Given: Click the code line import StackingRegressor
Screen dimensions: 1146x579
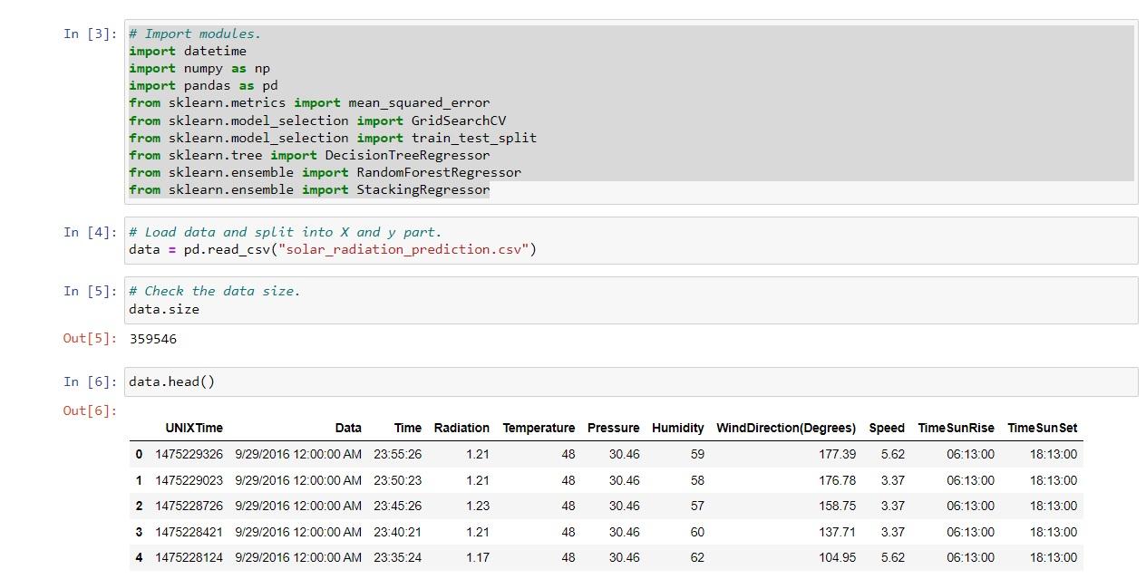Looking at the screenshot, I should tap(309, 189).
